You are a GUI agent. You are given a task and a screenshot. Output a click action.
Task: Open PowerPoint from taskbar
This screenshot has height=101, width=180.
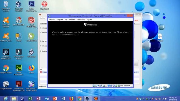pyautogui.click(x=55, y=98)
